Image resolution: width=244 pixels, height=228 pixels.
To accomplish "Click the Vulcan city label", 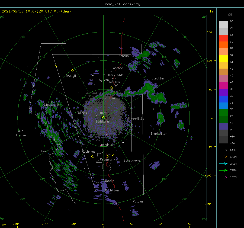I will point(138,201).
